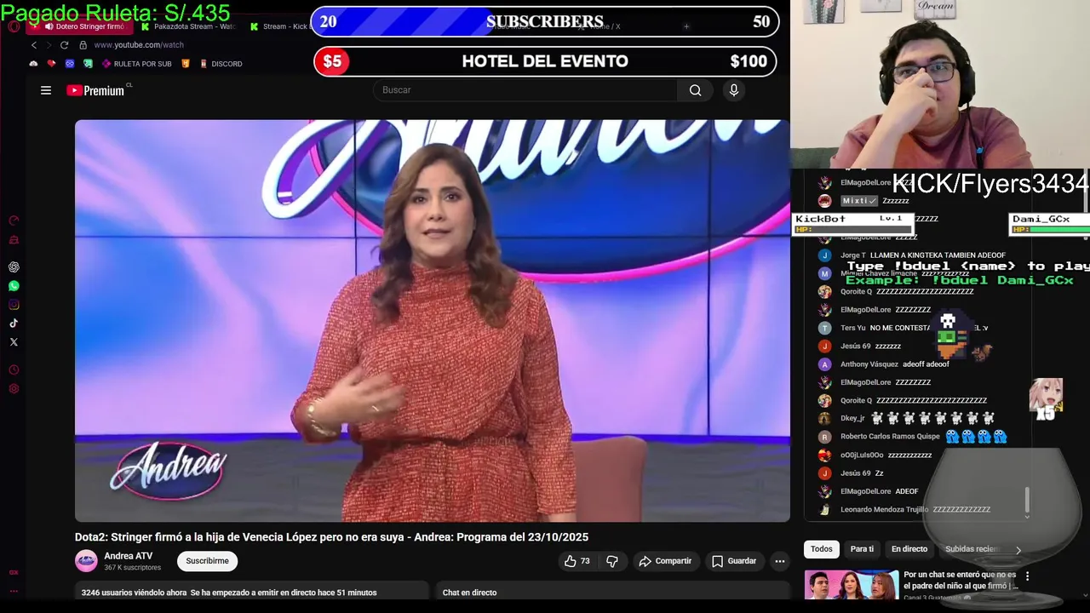The width and height of the screenshot is (1090, 613).
Task: Open the Instagram sidebar icon
Action: pos(14,305)
